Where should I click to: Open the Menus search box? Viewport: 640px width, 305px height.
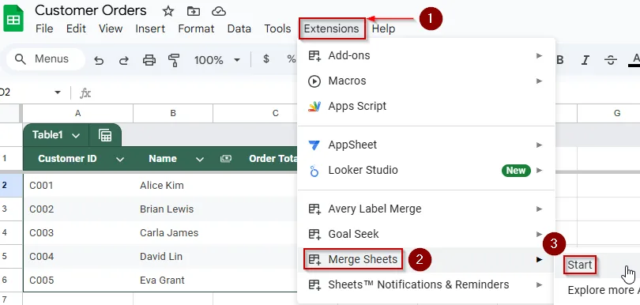[x=46, y=59]
